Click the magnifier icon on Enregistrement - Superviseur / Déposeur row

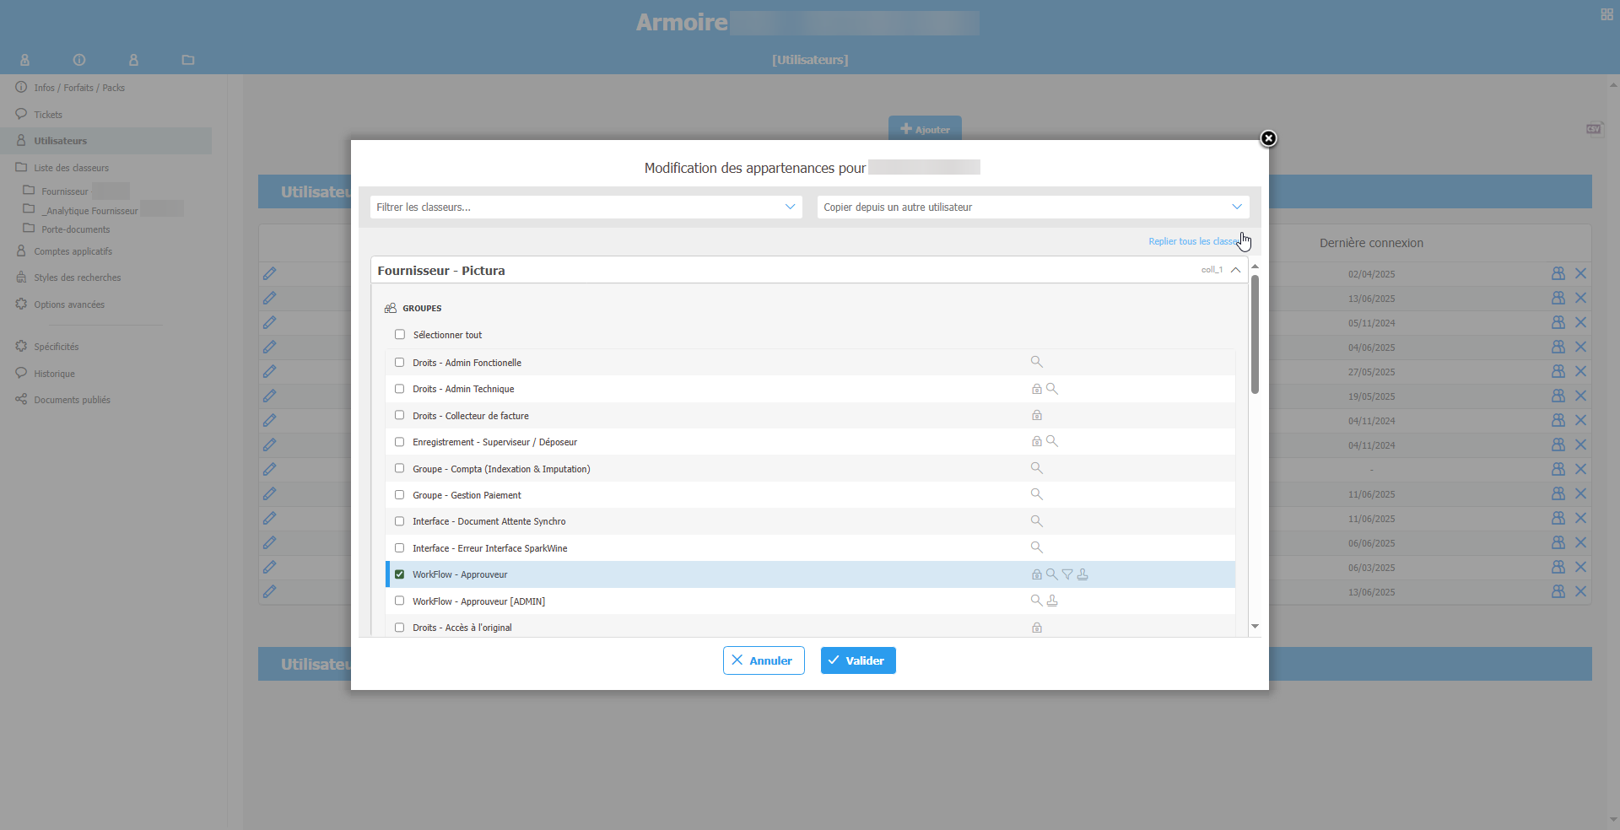point(1052,442)
